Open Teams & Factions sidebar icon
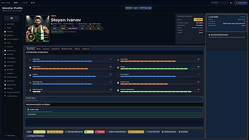The image size is (249, 140). click(5, 39)
